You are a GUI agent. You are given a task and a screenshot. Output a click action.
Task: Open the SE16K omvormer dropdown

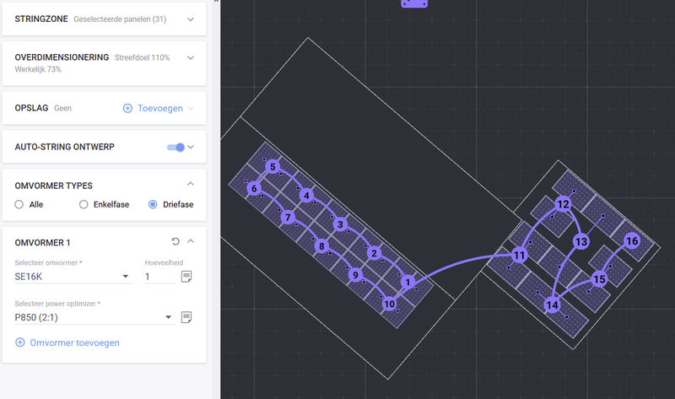(73, 277)
